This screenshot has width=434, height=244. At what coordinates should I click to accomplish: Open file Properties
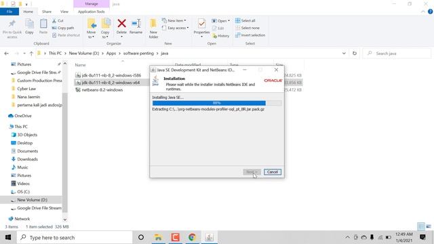coord(201,28)
